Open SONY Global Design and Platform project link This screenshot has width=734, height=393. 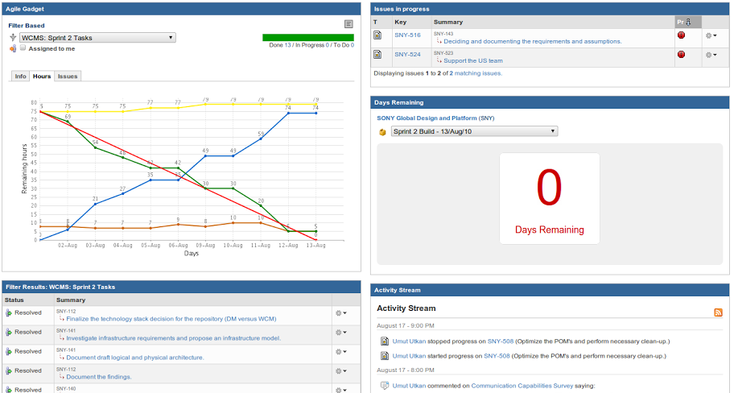pos(427,118)
